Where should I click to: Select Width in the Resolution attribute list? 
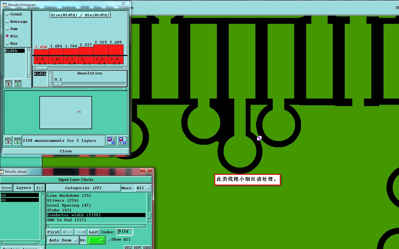click(x=40, y=74)
